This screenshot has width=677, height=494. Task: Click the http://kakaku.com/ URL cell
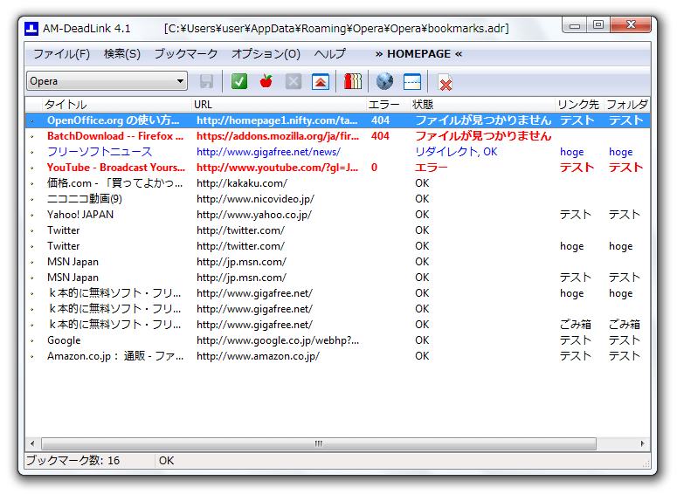[242, 183]
